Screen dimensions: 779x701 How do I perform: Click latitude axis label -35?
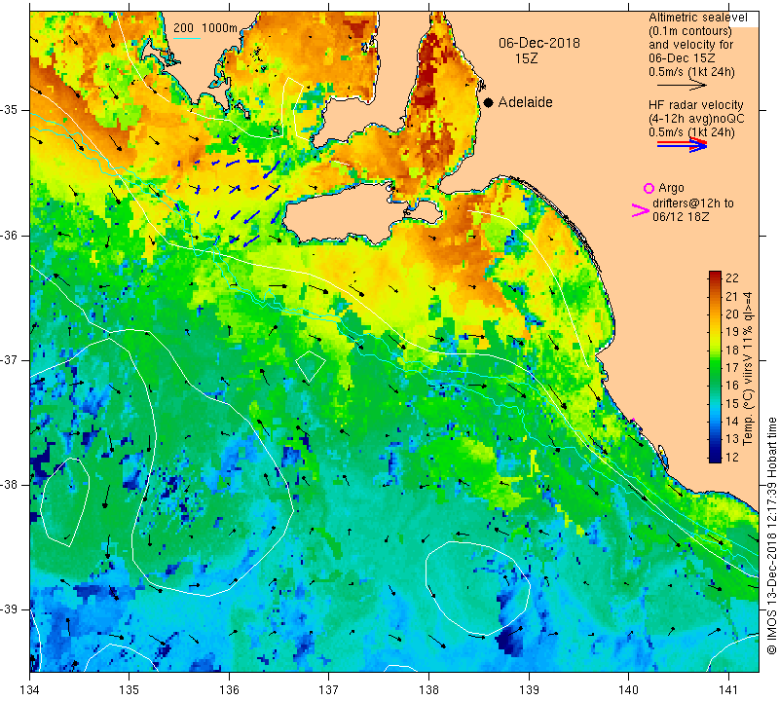point(10,110)
